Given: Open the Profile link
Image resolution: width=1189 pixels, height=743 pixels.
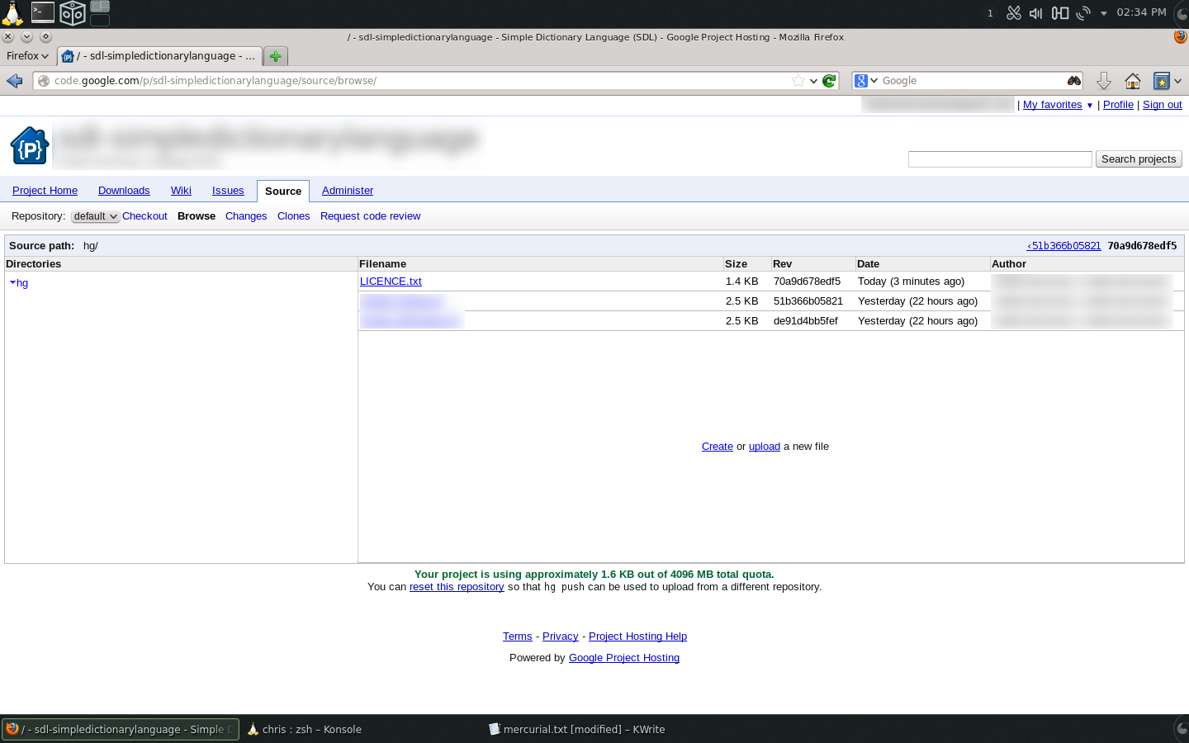Looking at the screenshot, I should coord(1118,105).
